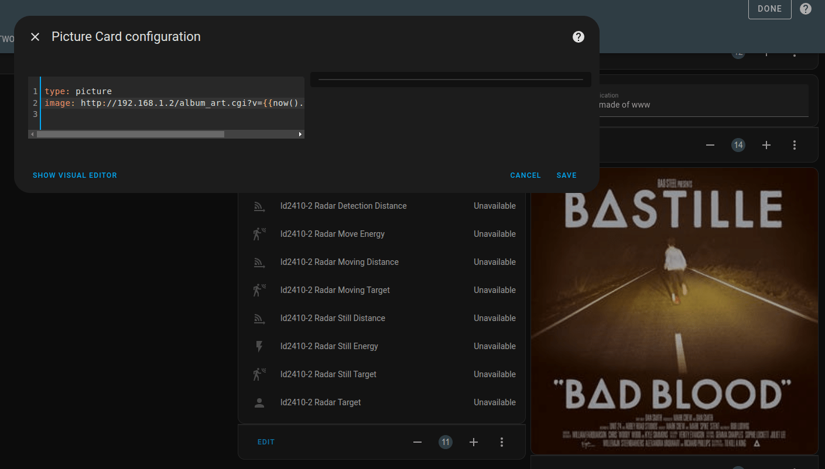Open Ld2410-2 Radar Still Energy entity
The width and height of the screenshot is (825, 469).
click(x=329, y=346)
